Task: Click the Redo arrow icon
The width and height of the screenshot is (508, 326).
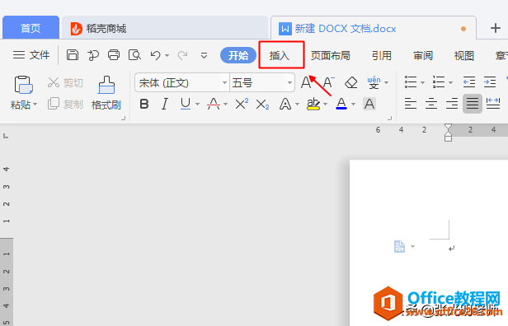Action: [x=182, y=55]
